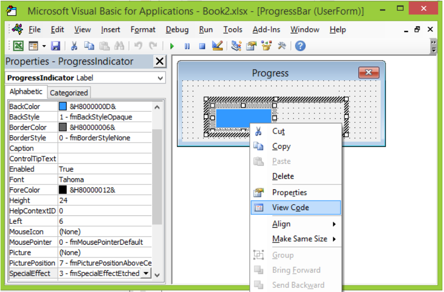Click the Run Sub/UserForm play icon

pos(172,46)
